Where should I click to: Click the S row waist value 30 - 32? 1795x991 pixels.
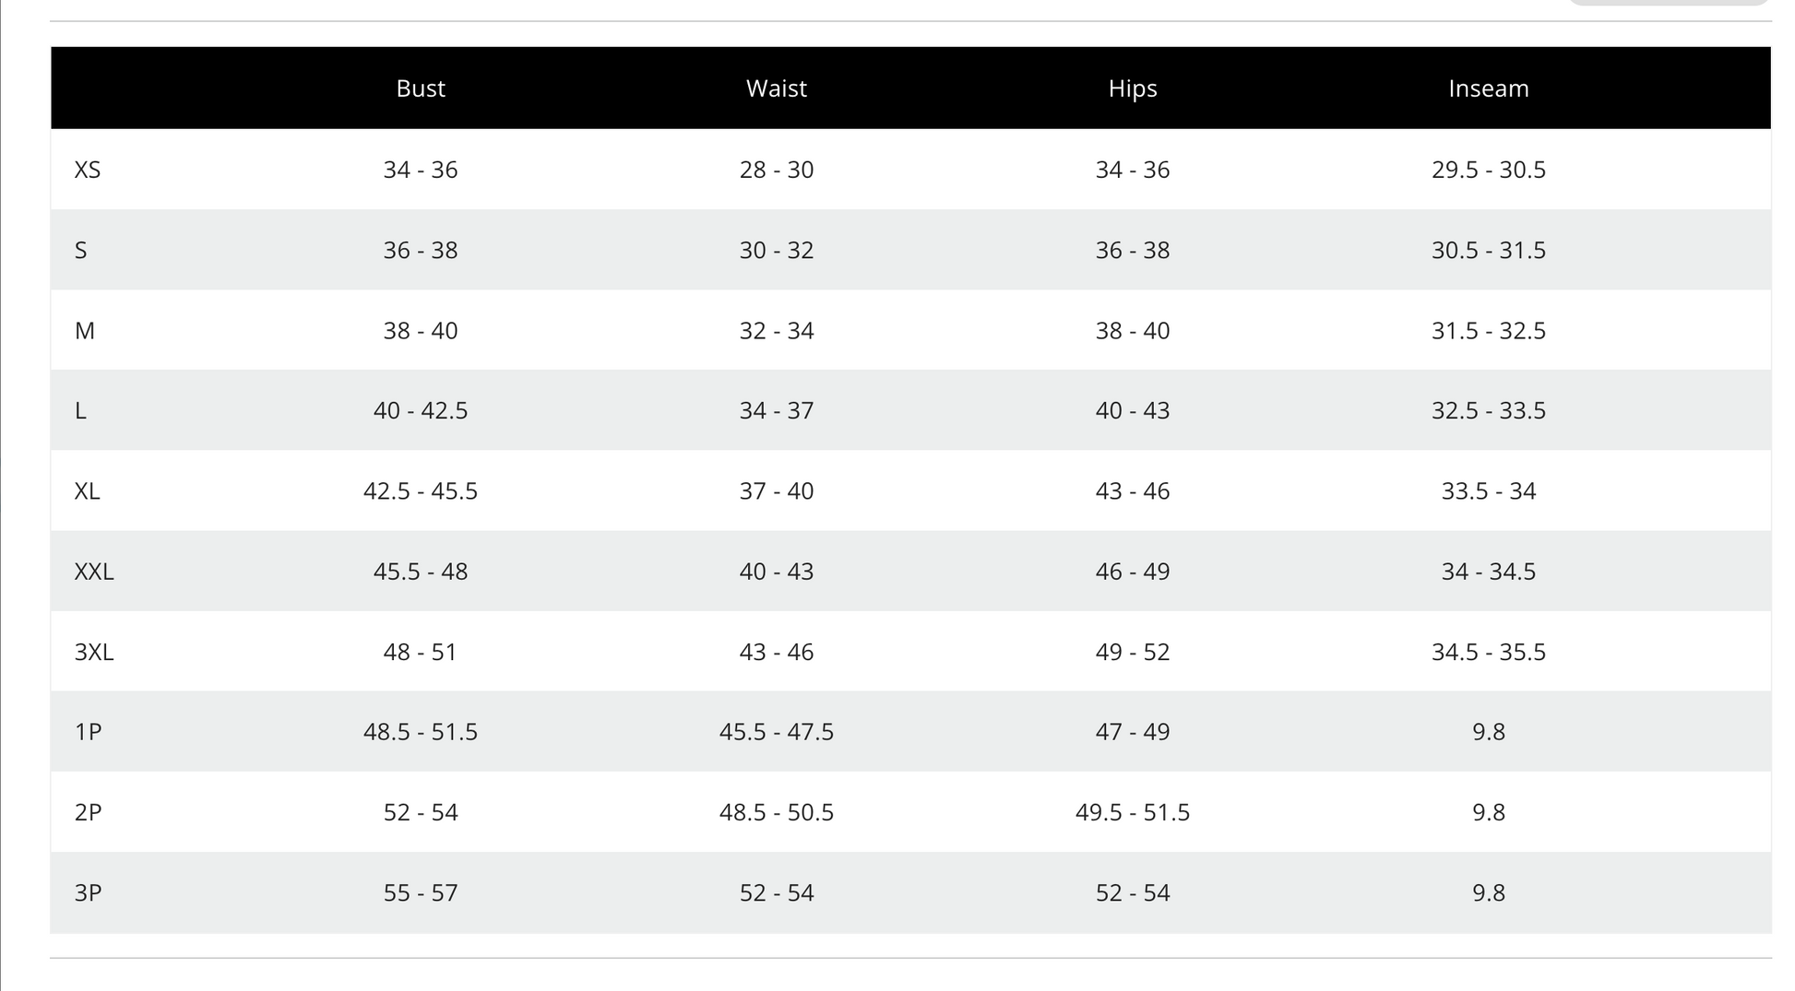[777, 251]
